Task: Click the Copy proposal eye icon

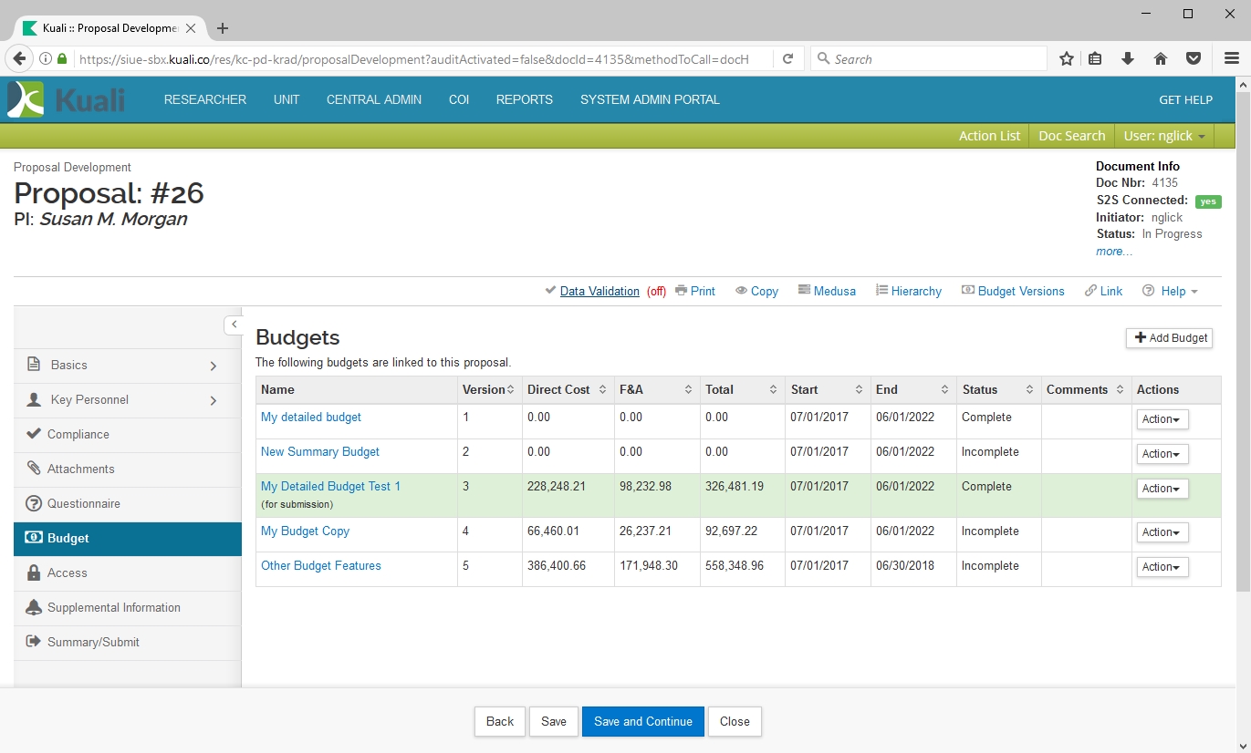Action: click(742, 291)
